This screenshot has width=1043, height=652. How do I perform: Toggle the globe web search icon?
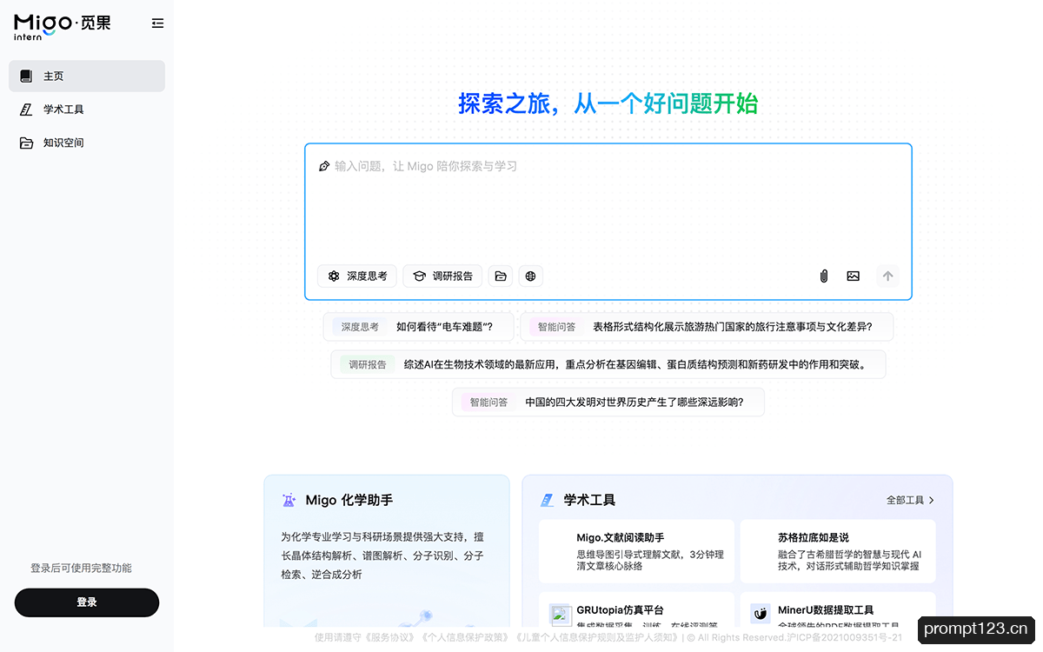point(531,276)
